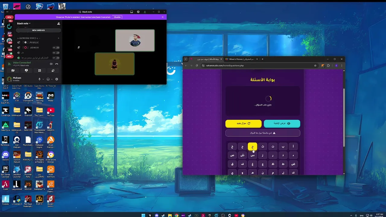386x217 pixels.
Task: Jump to NEW UNREADS in Discord
Action: coord(38,30)
